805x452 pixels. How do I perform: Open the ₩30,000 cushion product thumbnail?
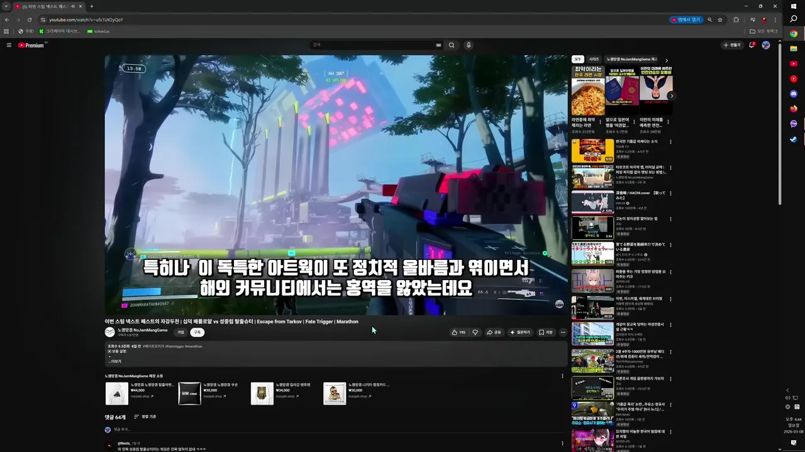[189, 394]
